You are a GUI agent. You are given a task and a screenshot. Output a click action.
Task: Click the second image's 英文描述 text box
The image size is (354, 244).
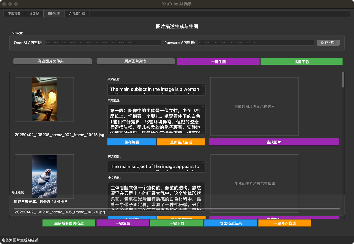click(157, 167)
